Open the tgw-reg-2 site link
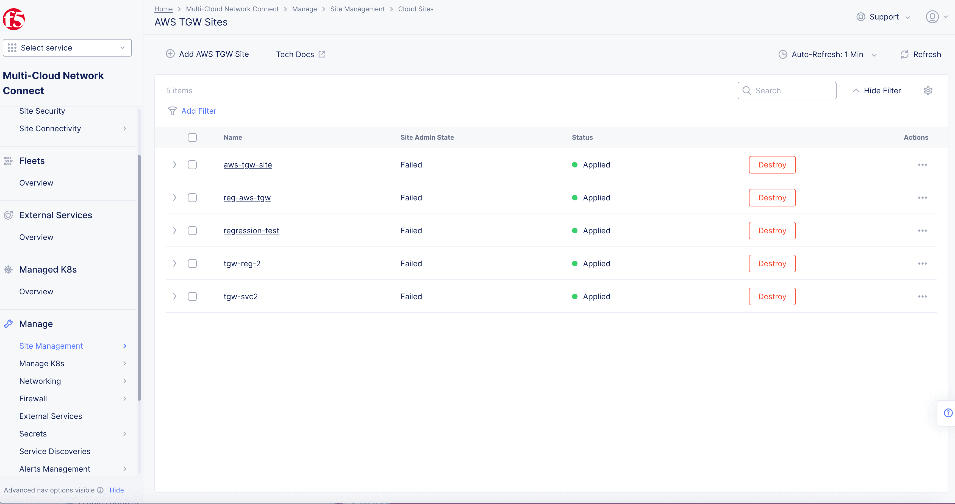Image resolution: width=955 pixels, height=504 pixels. [x=242, y=264]
